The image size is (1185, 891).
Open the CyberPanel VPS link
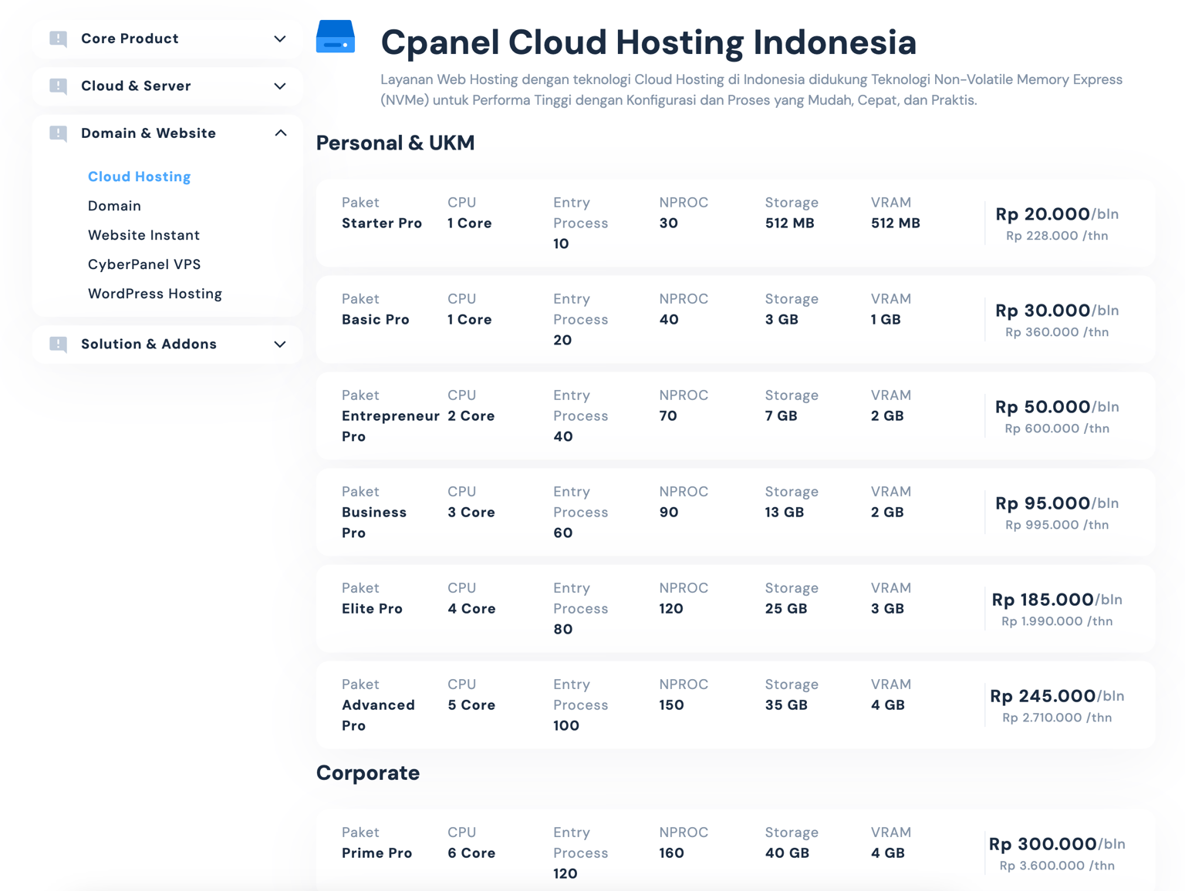pos(144,264)
